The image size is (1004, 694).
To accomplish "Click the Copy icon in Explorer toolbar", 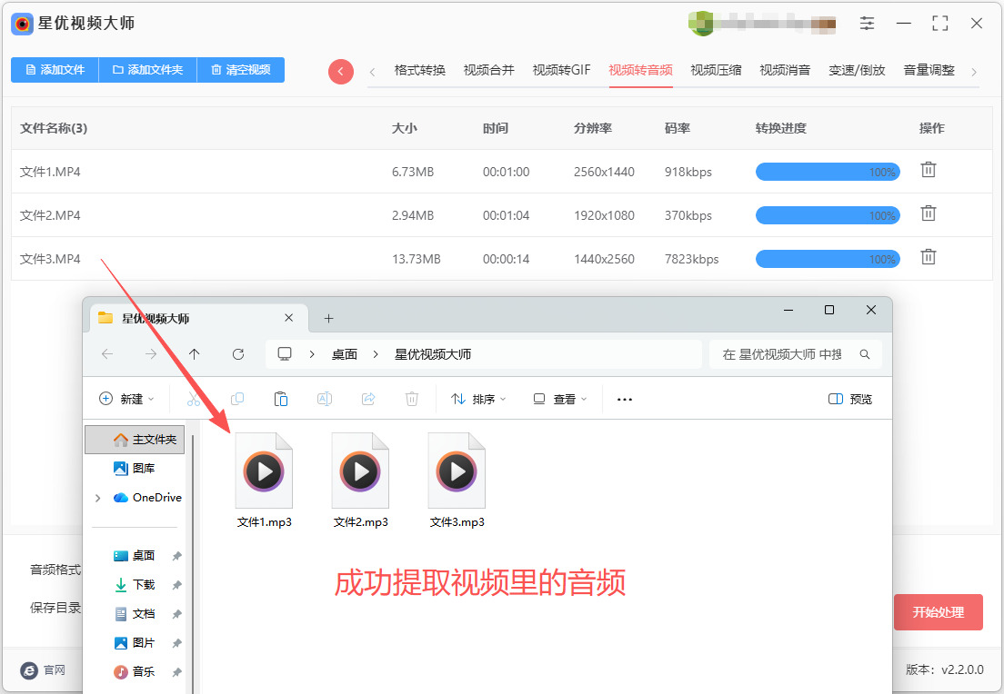I will [237, 399].
